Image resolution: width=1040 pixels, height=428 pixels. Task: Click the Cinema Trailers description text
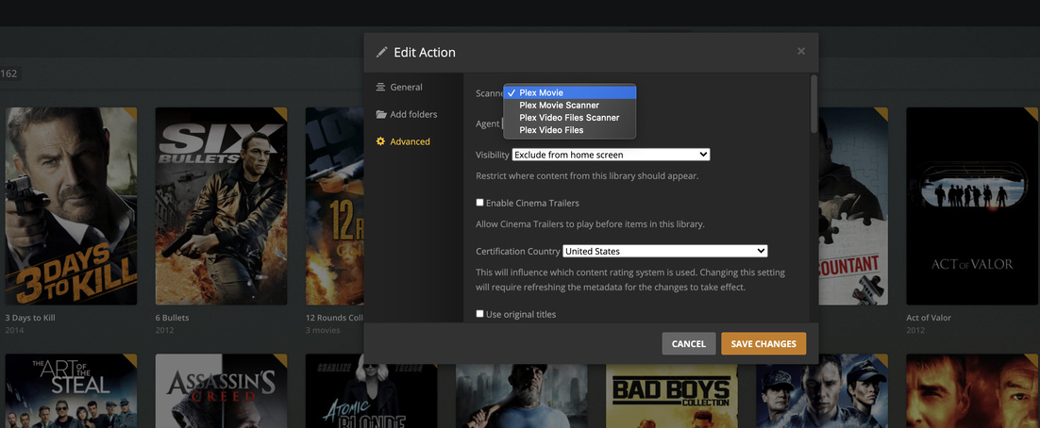[x=590, y=224]
